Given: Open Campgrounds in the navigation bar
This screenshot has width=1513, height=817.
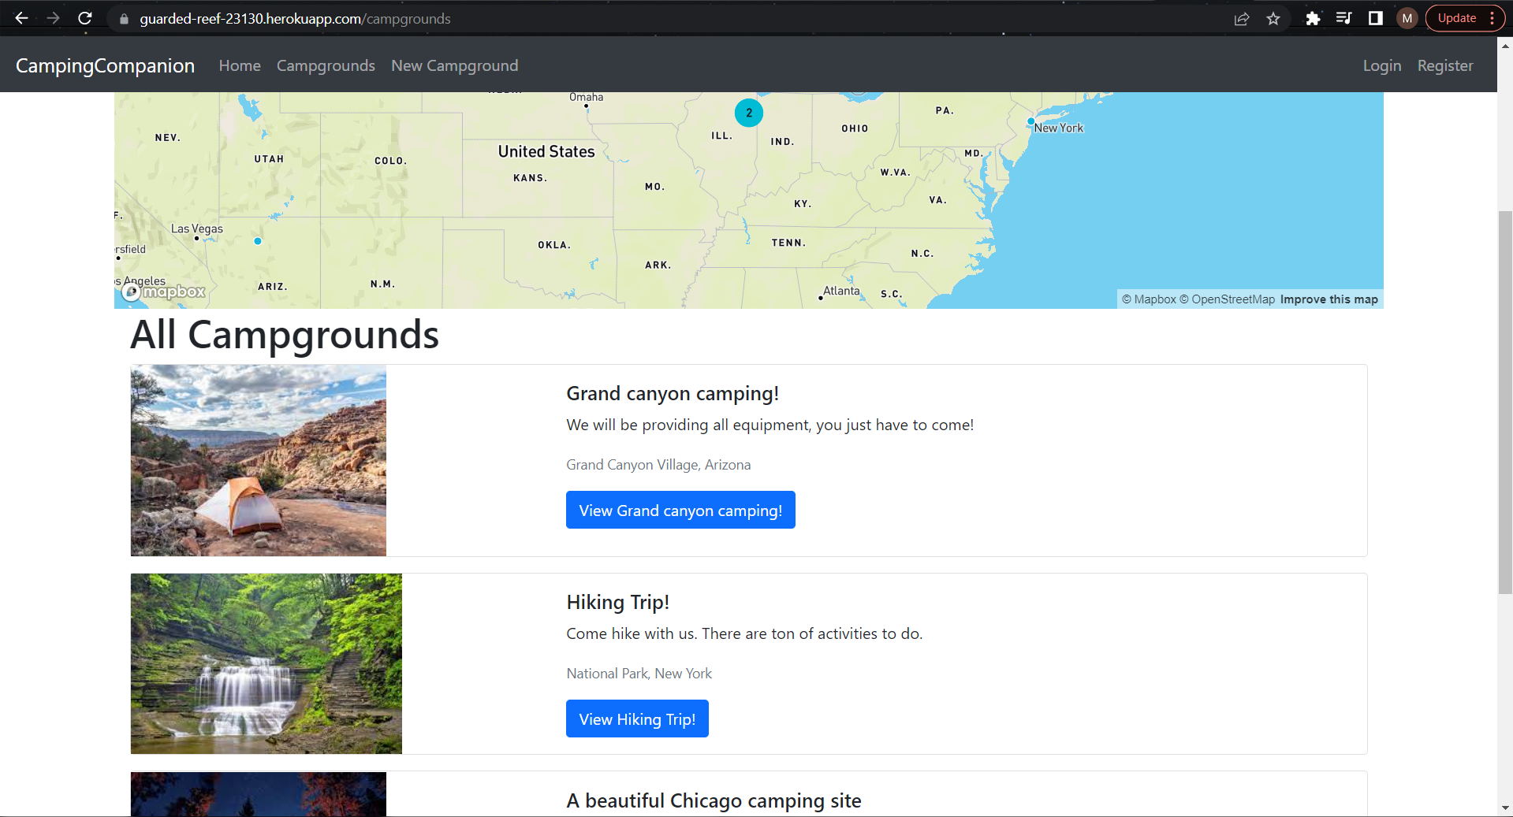Looking at the screenshot, I should click(325, 65).
